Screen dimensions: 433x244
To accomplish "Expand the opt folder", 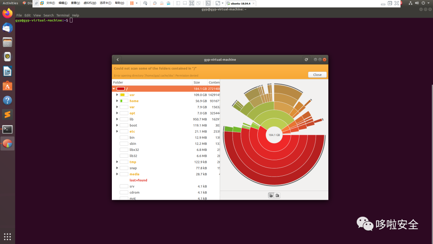I will point(117,113).
